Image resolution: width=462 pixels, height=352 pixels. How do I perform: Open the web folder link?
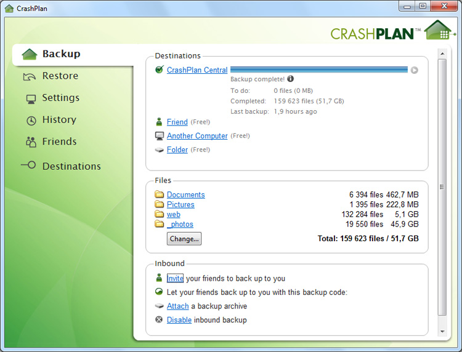point(174,214)
